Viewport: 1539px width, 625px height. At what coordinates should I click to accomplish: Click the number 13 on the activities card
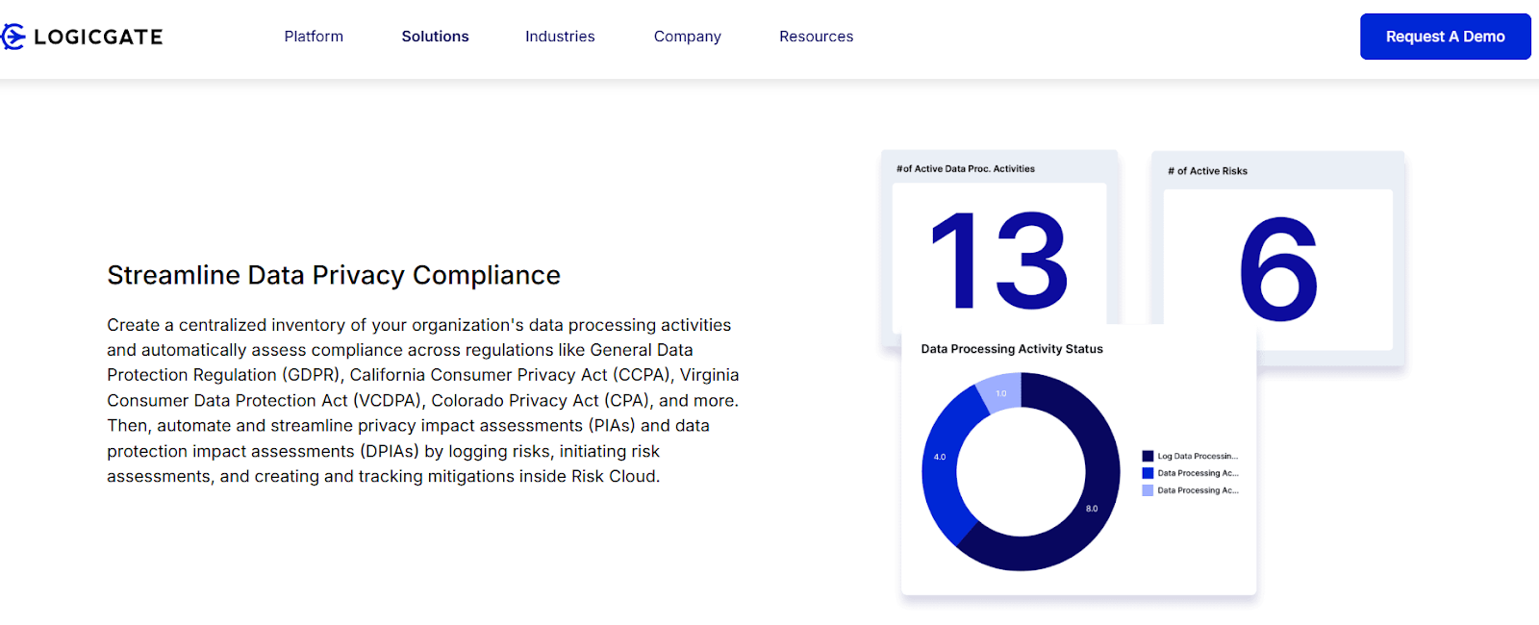(998, 261)
